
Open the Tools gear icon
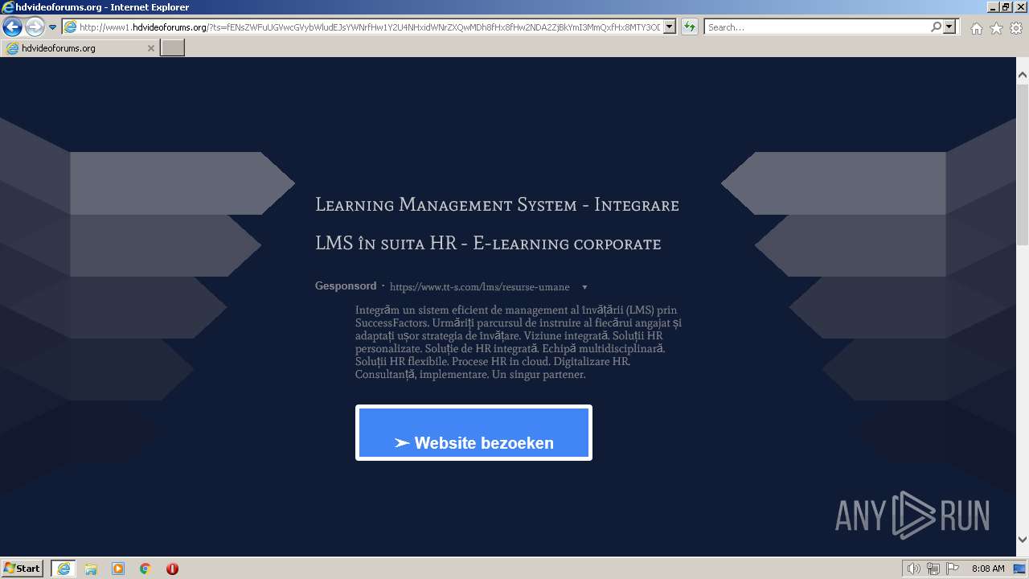[1016, 28]
